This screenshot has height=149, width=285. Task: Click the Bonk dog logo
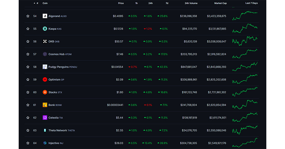[45, 105]
